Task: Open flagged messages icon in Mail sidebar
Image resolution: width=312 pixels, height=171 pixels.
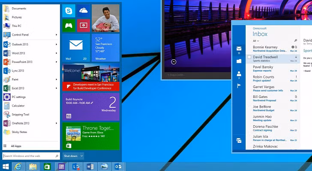Action: pyautogui.click(x=239, y=85)
